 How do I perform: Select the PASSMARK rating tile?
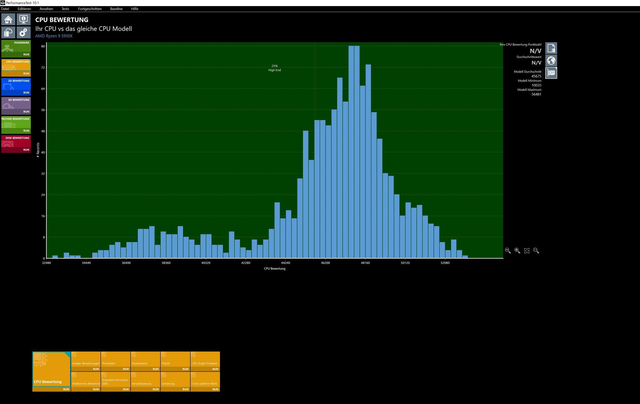(16, 46)
